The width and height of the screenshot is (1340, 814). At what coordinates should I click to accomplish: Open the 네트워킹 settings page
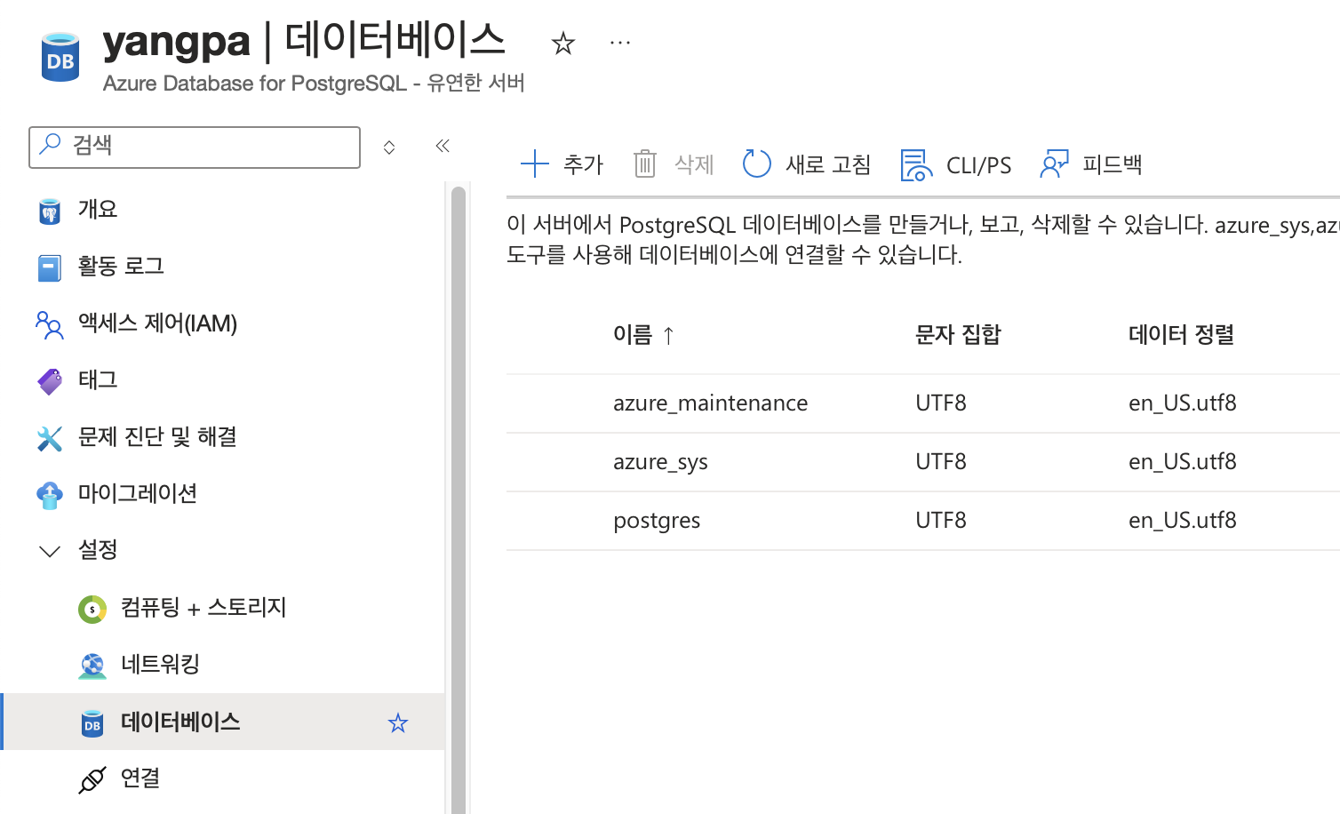160,664
